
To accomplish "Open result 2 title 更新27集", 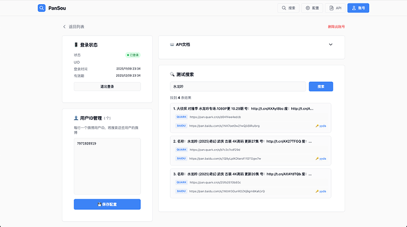I will pyautogui.click(x=242, y=142).
